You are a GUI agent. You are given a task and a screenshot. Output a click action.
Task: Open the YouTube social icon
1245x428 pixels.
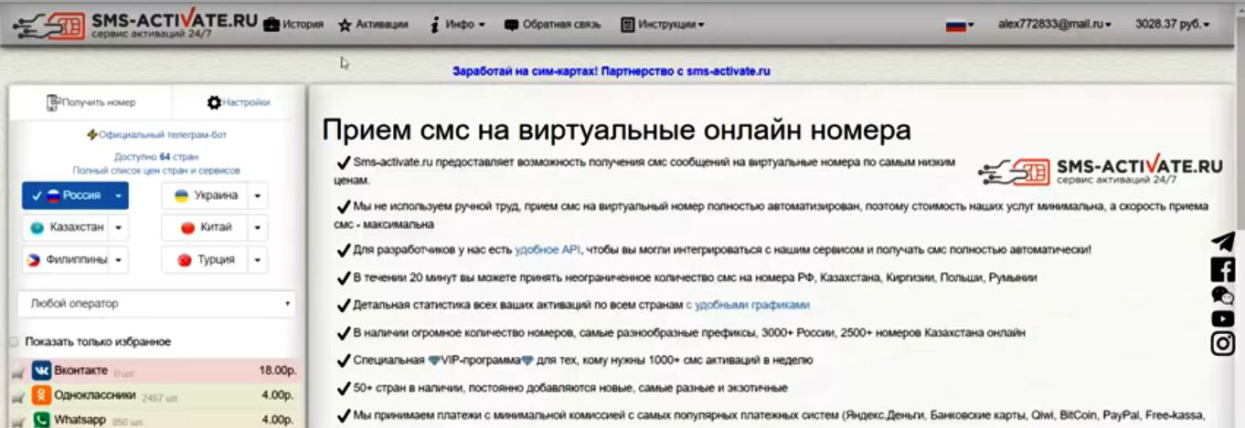click(x=1222, y=318)
